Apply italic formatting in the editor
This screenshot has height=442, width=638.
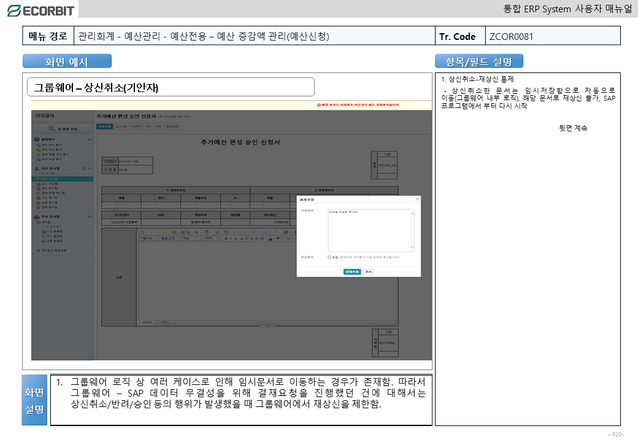231,238
